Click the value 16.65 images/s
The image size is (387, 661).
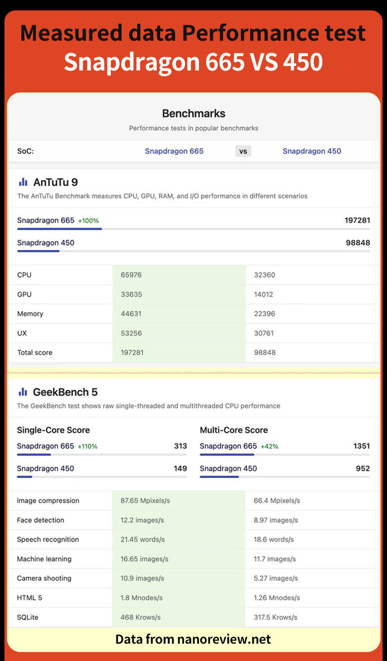click(144, 559)
